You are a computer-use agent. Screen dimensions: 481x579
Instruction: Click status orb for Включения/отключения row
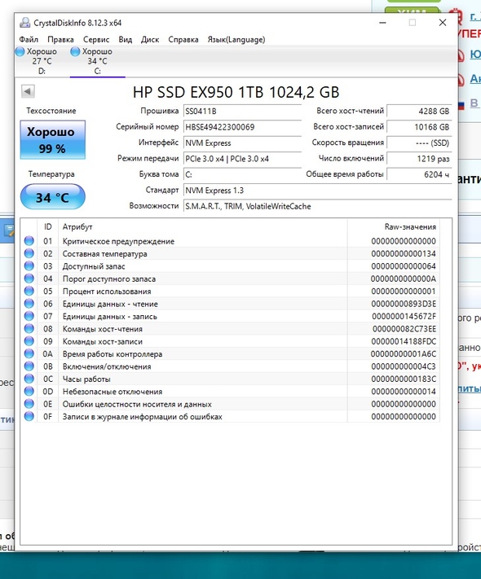coord(29,366)
